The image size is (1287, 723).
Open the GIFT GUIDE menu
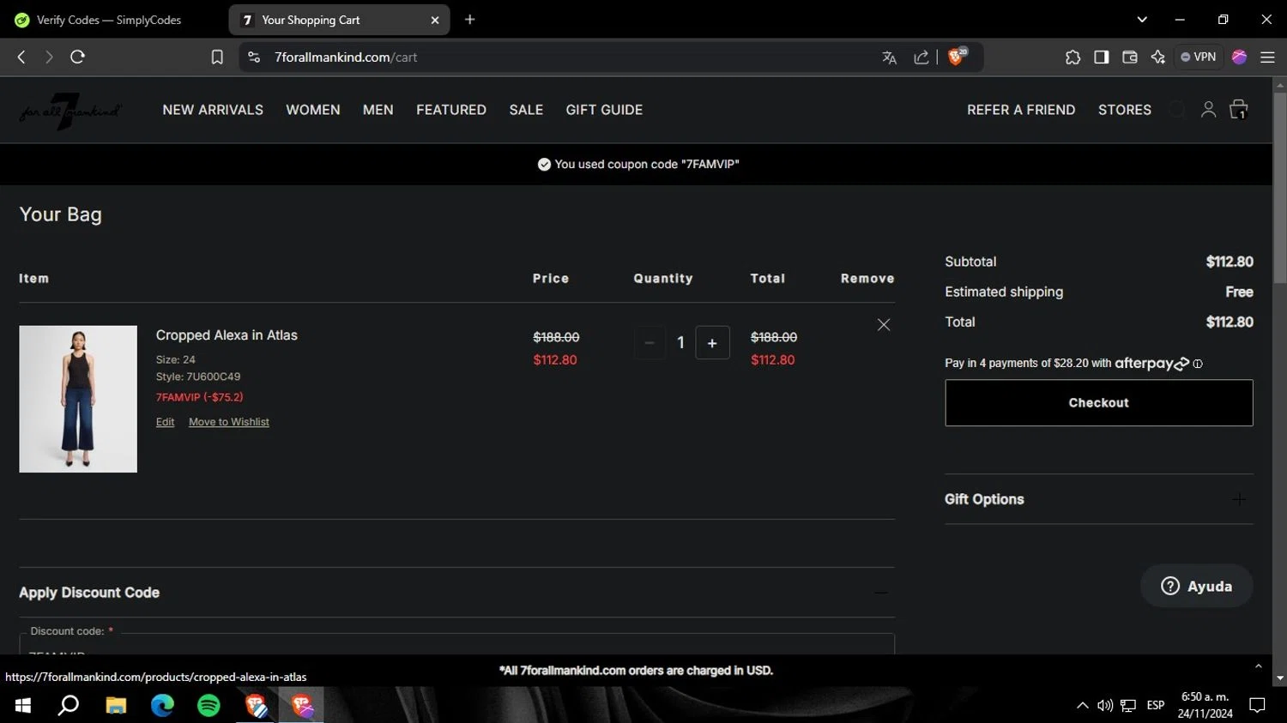coord(604,110)
